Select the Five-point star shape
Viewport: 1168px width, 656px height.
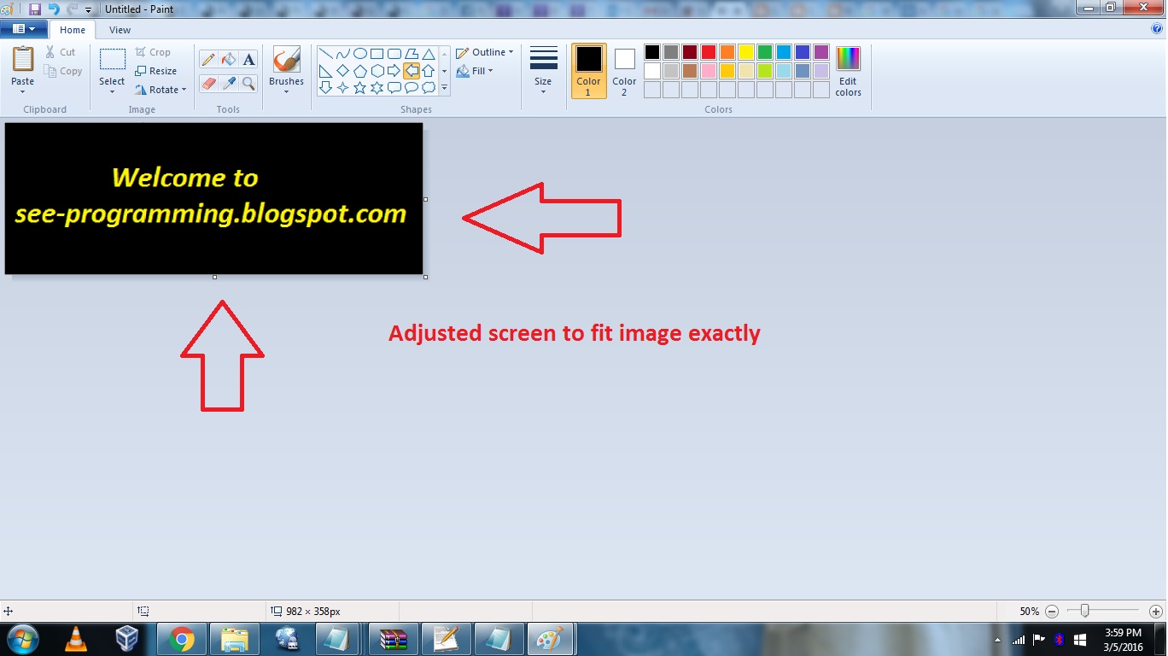pyautogui.click(x=359, y=87)
